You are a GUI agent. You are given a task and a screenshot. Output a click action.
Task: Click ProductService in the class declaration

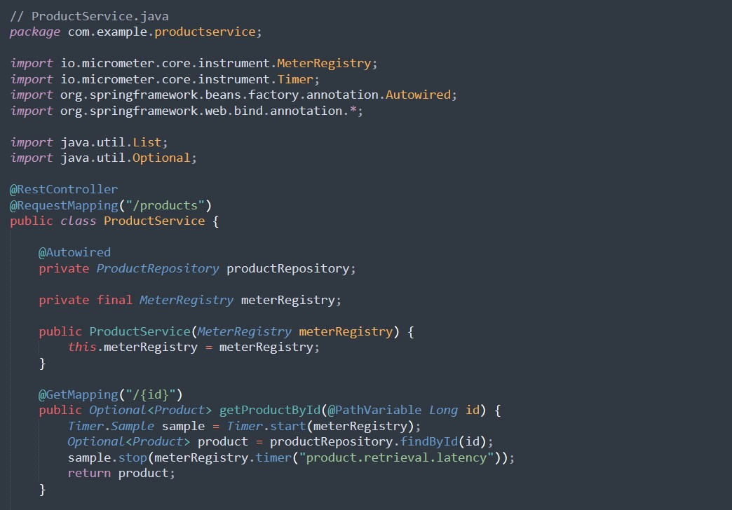(x=154, y=221)
